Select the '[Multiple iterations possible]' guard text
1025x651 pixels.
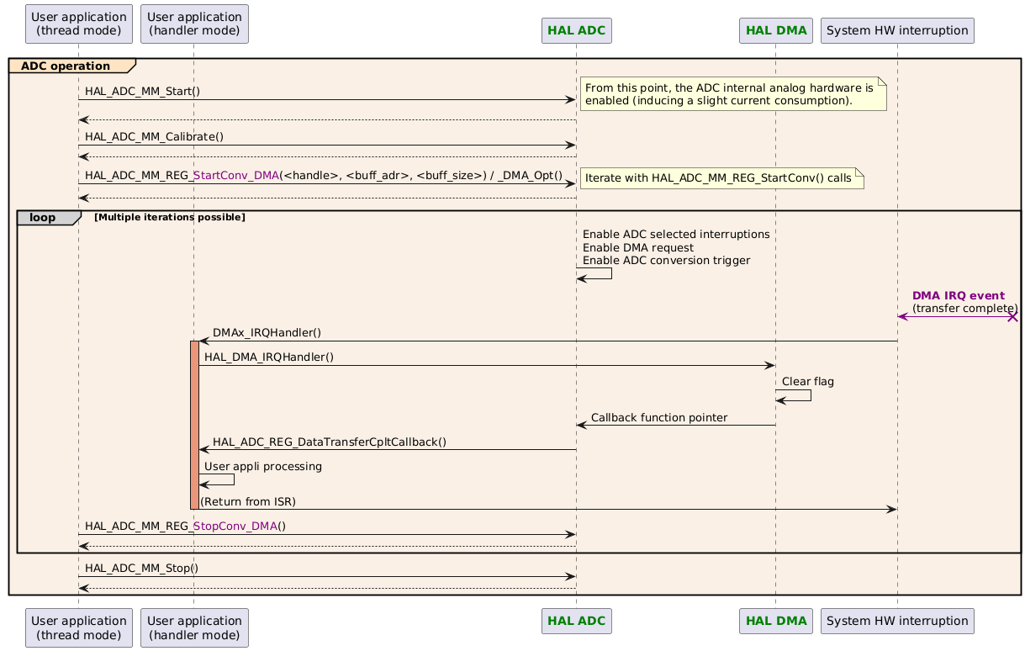coord(170,218)
